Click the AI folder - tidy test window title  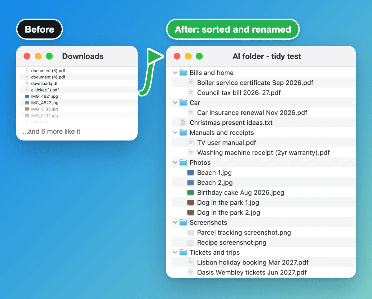(267, 56)
